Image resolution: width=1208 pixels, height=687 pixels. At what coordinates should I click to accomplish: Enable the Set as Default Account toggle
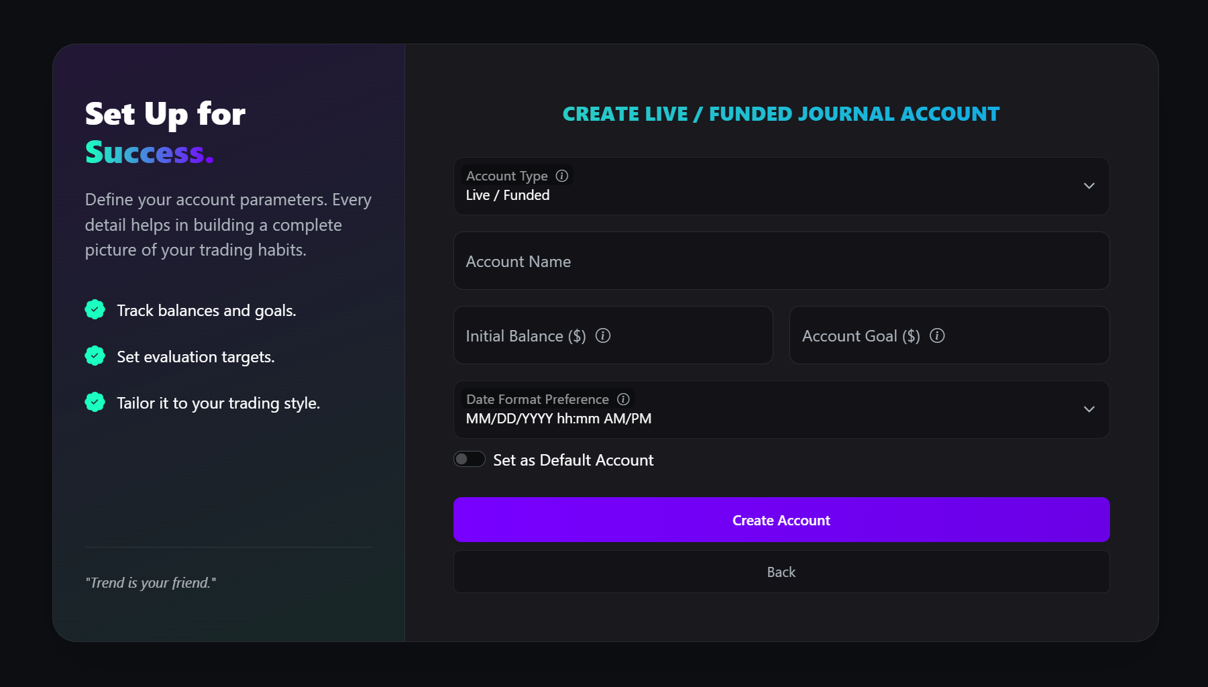coord(469,459)
